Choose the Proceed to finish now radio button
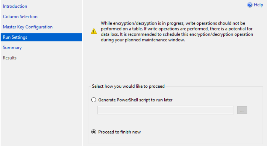Viewport: 267px width, 146px height. point(94,132)
